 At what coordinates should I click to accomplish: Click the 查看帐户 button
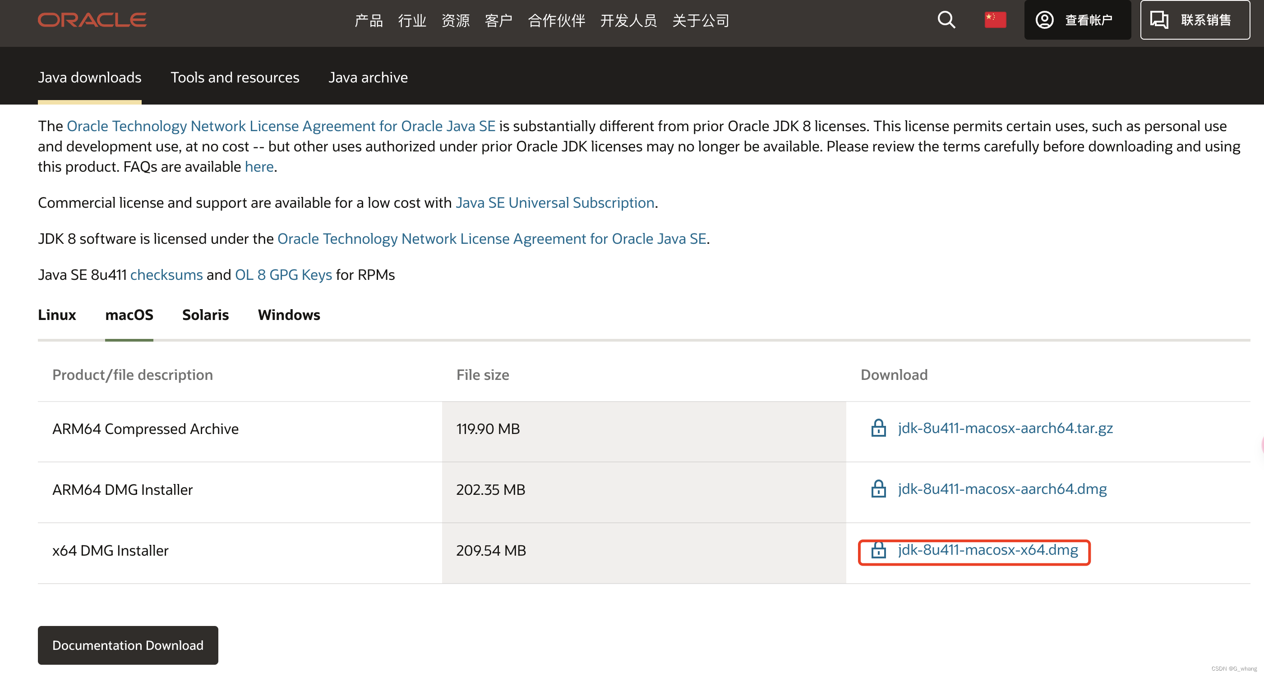(1078, 21)
